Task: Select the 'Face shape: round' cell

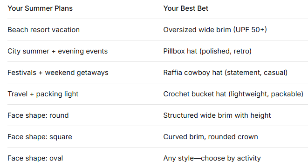Action: tap(38, 115)
